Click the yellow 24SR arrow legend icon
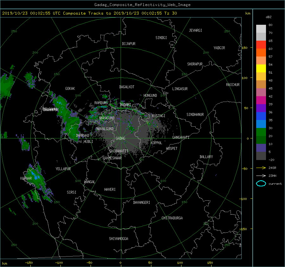 click(x=261, y=168)
